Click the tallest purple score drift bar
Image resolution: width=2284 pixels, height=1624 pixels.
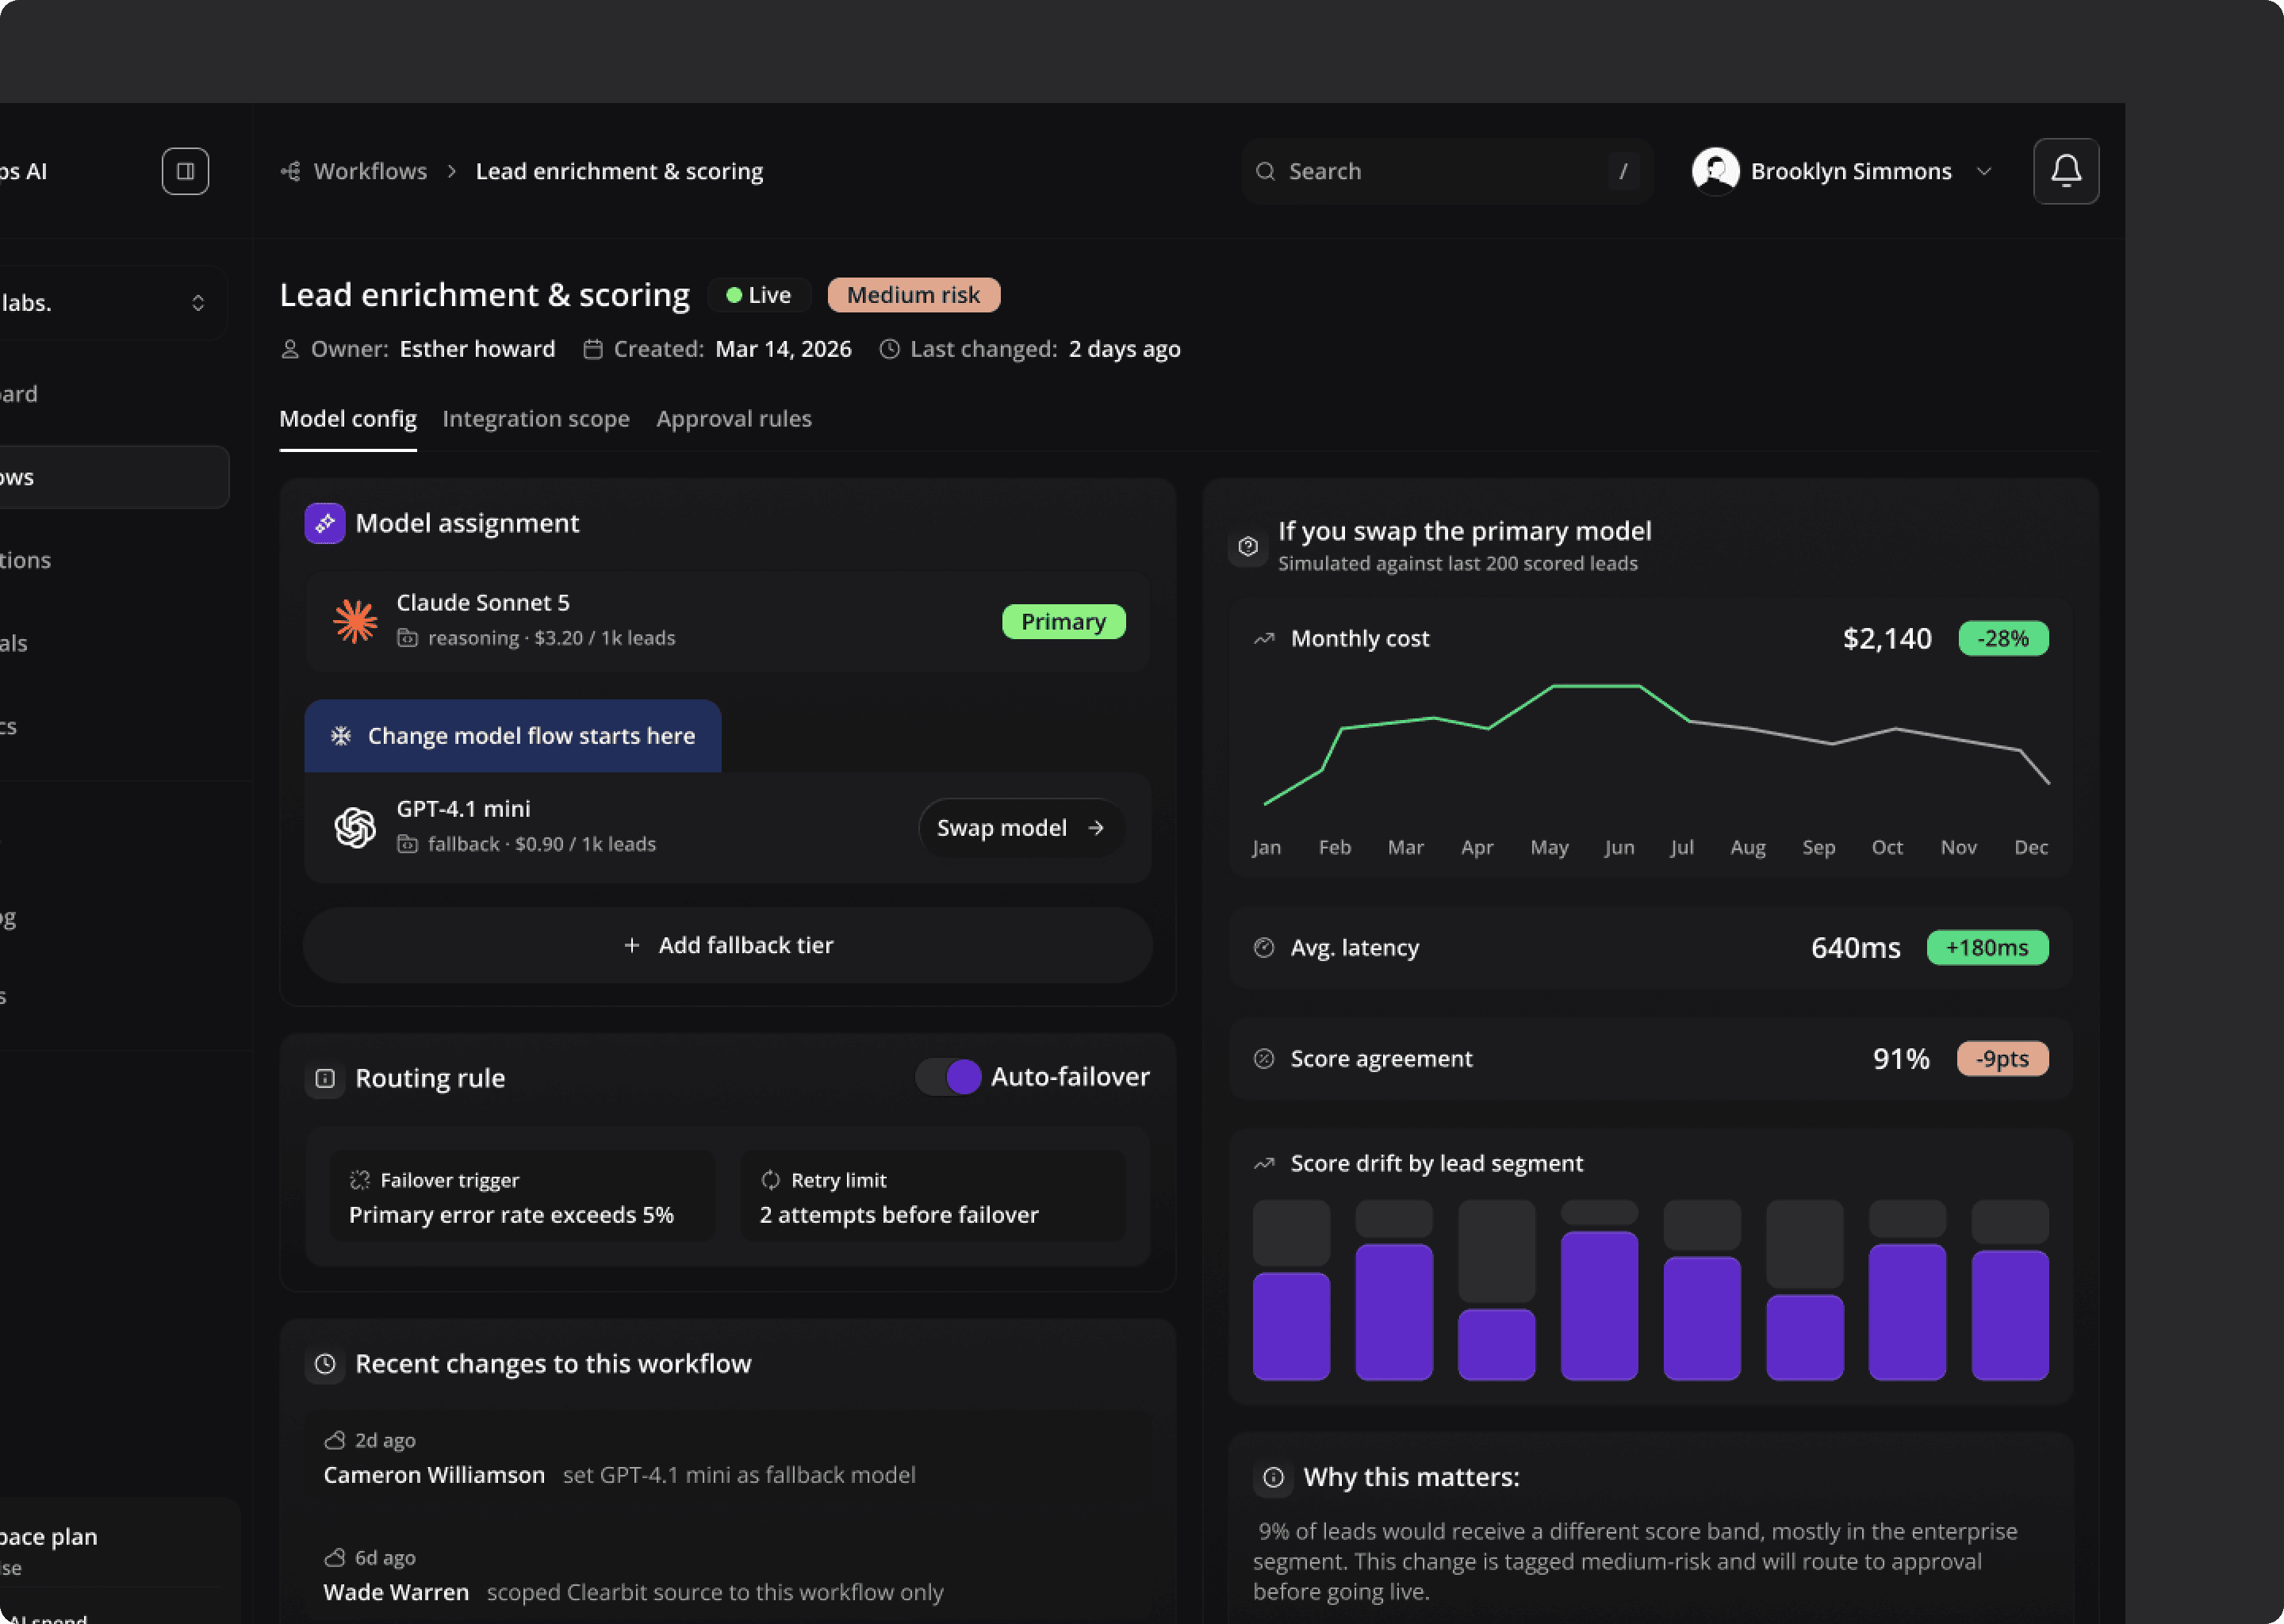(x=1599, y=1306)
